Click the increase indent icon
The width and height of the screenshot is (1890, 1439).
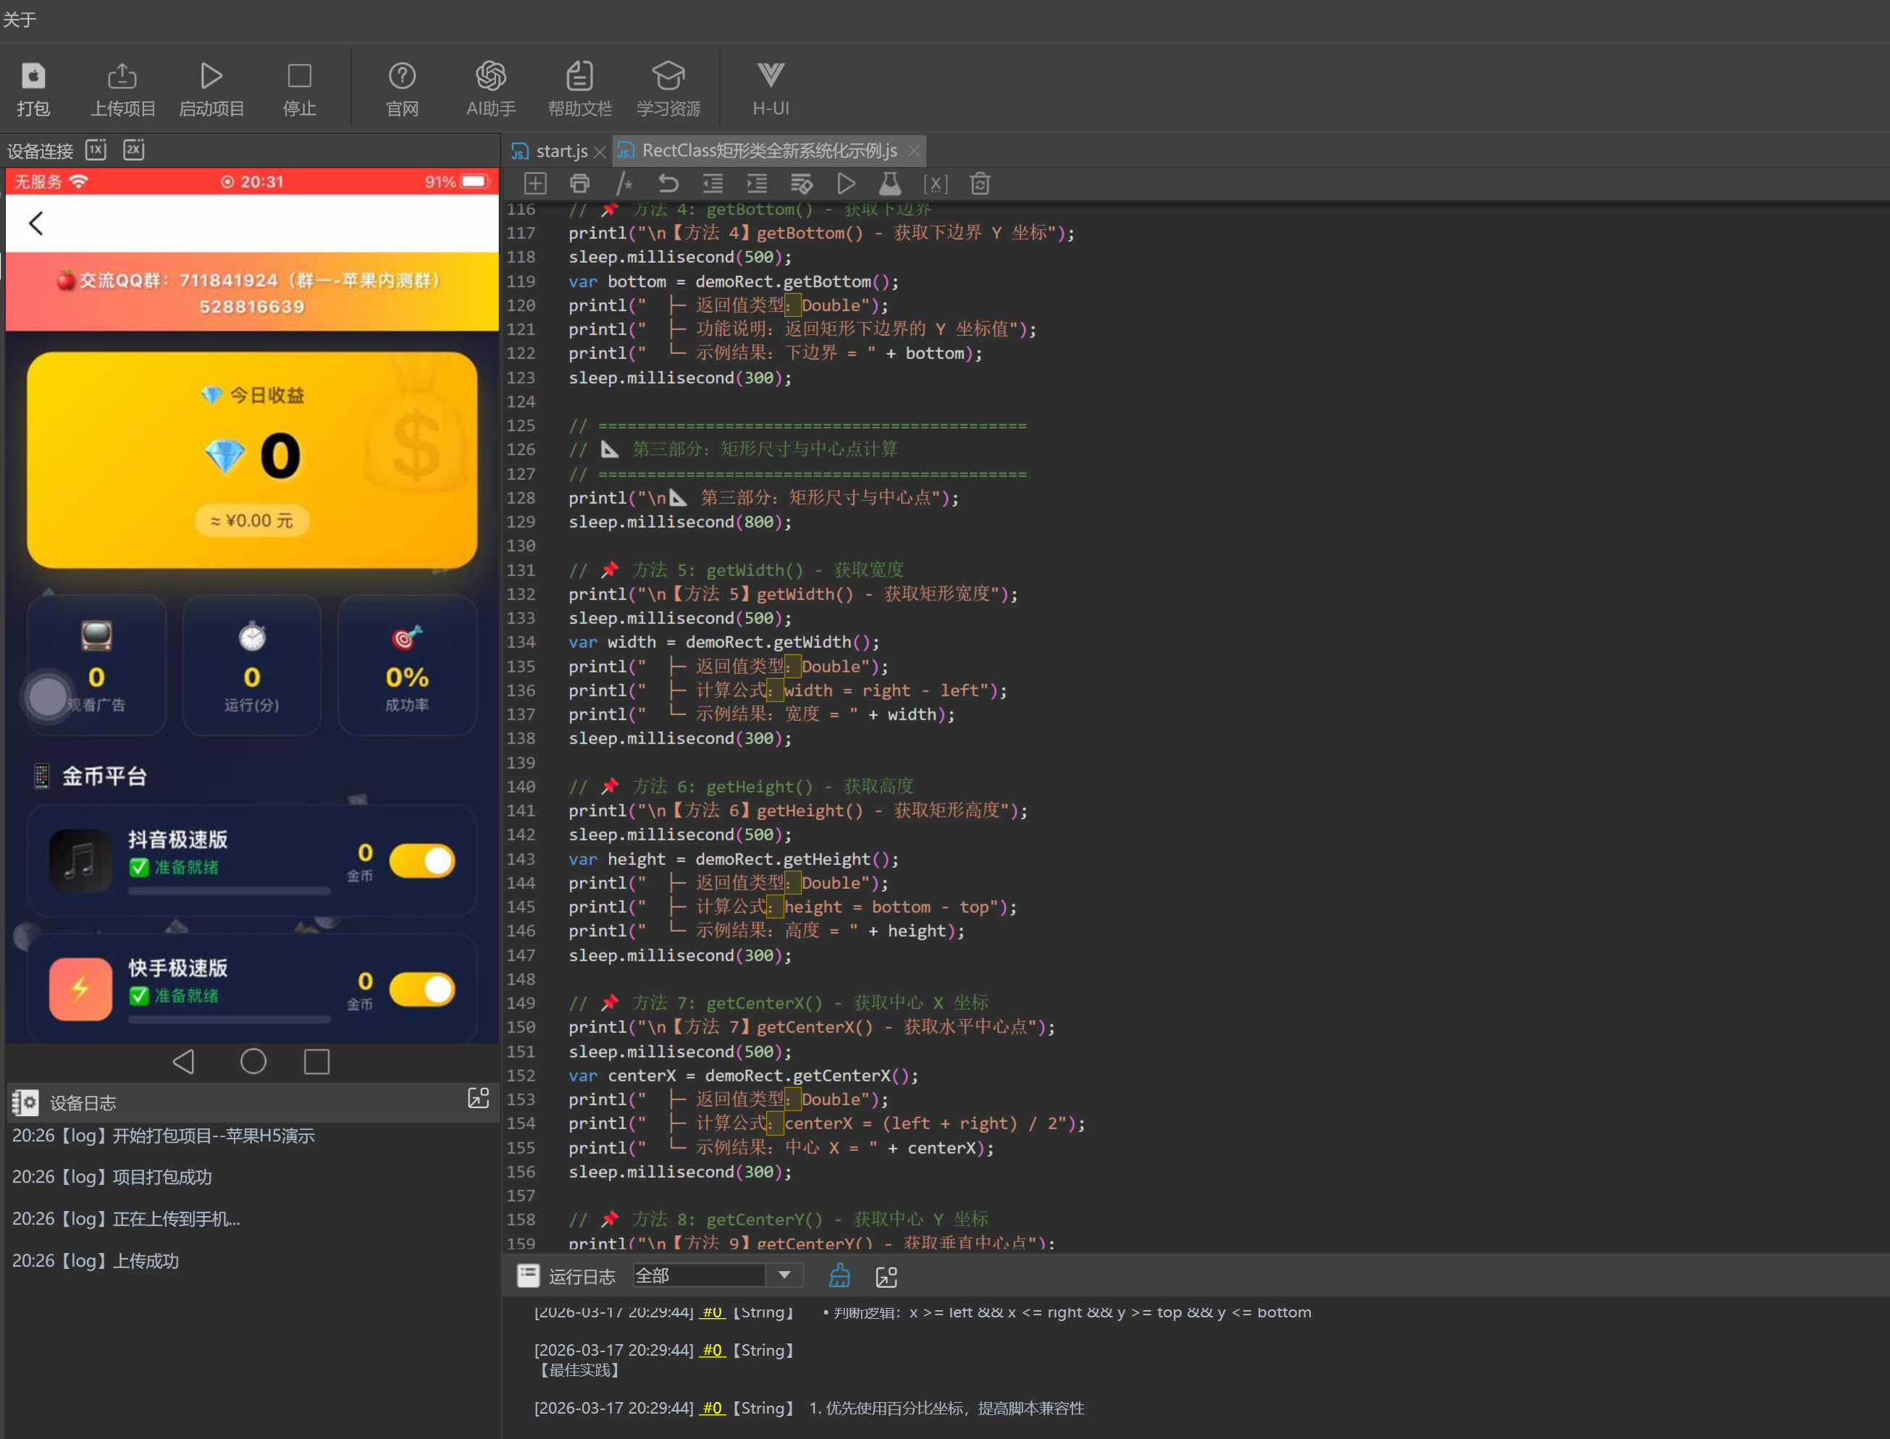tap(757, 183)
